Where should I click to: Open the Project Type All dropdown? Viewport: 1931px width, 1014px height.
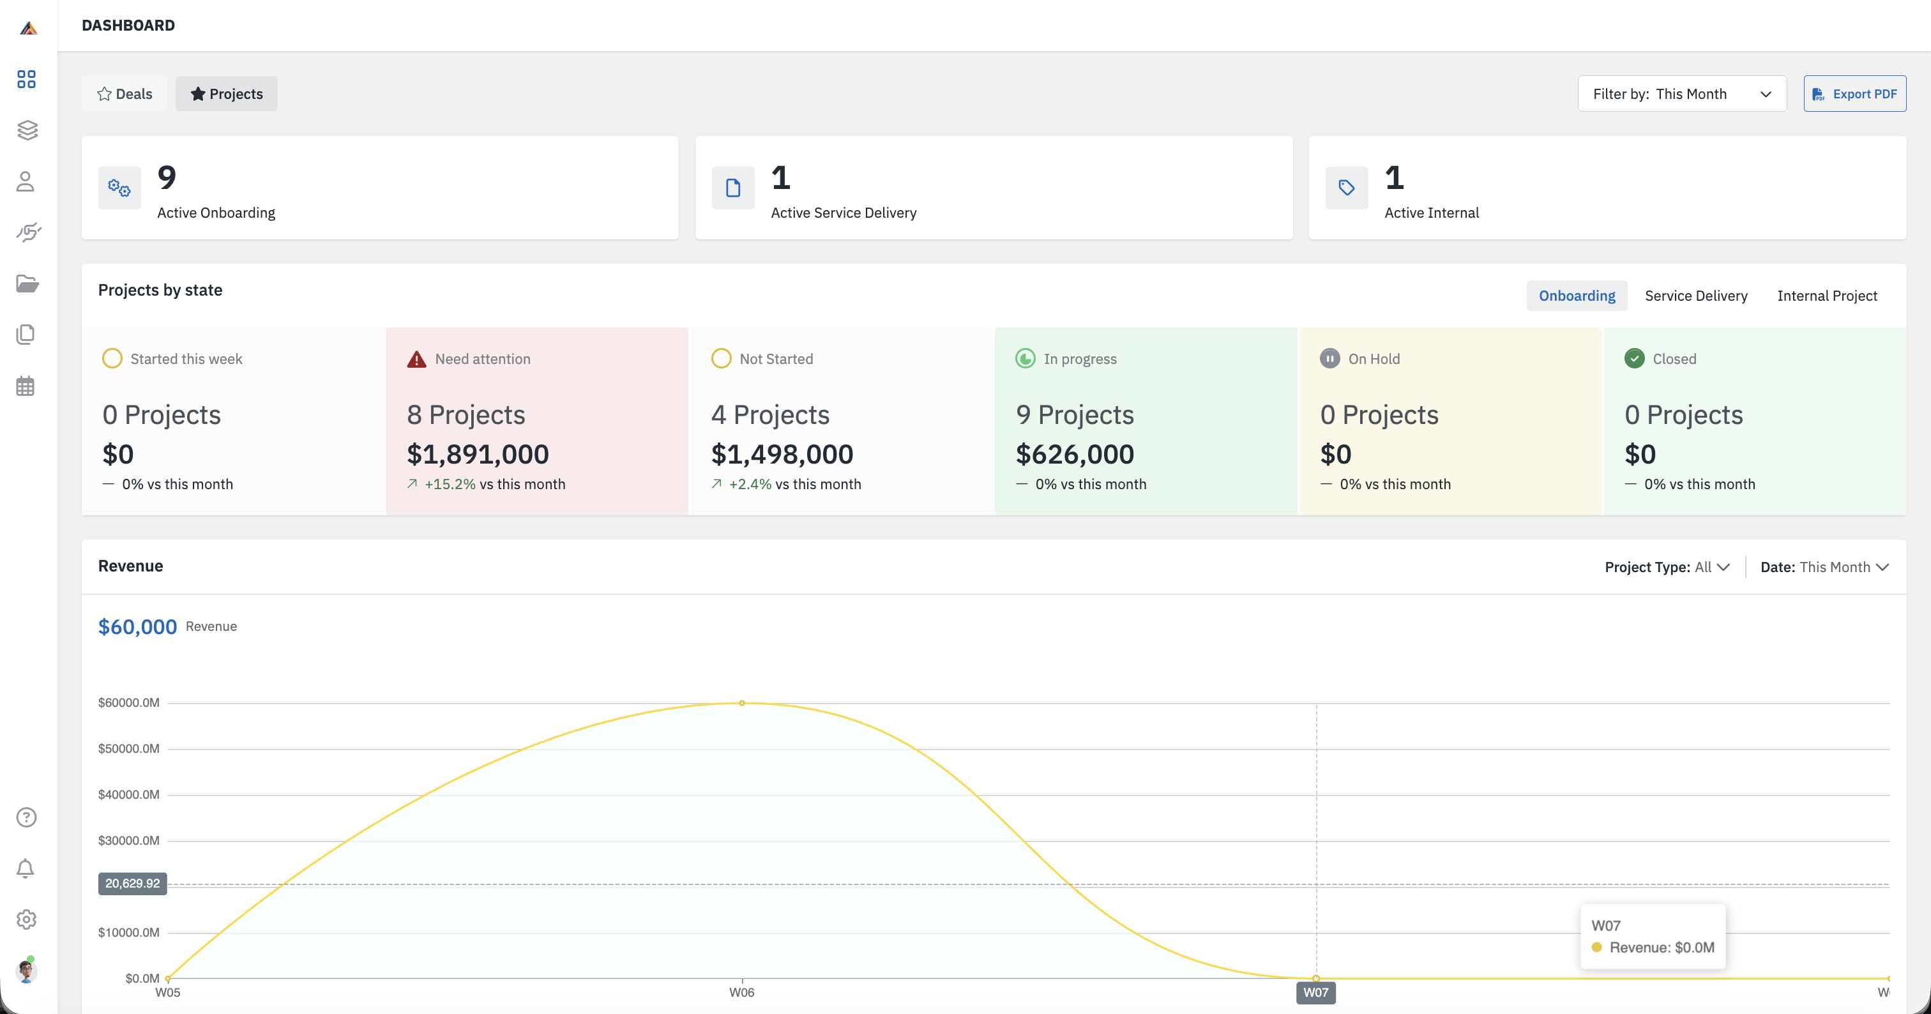1667,566
